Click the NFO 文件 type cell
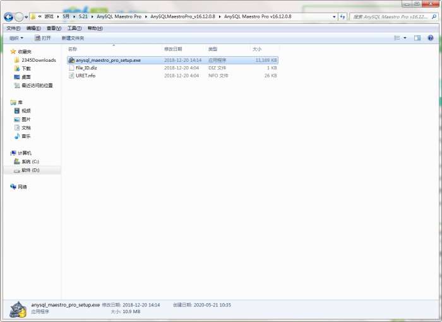The image size is (442, 322). (x=218, y=76)
